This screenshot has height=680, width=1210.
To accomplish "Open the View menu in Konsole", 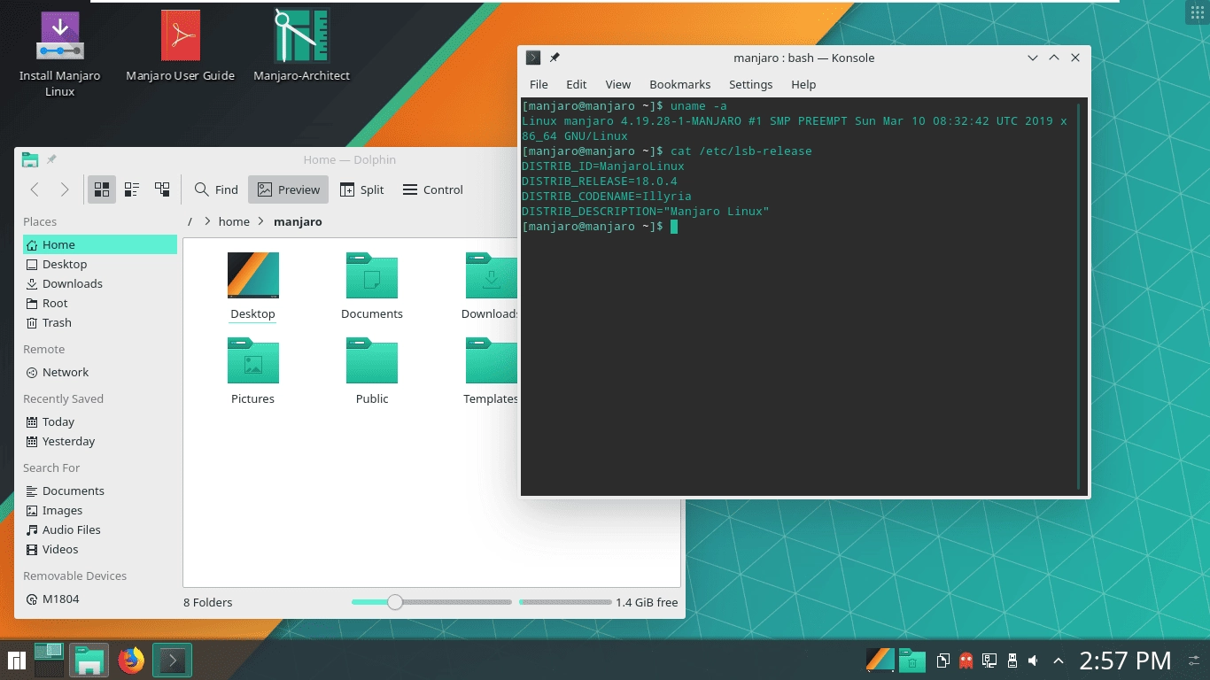I will click(x=617, y=84).
